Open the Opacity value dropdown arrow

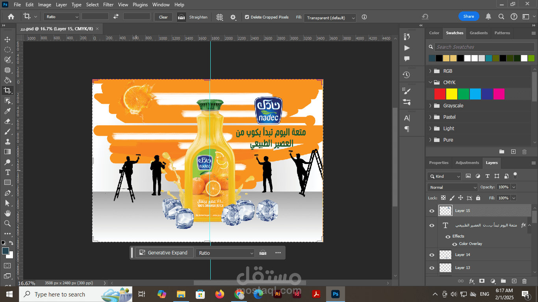pyautogui.click(x=513, y=187)
